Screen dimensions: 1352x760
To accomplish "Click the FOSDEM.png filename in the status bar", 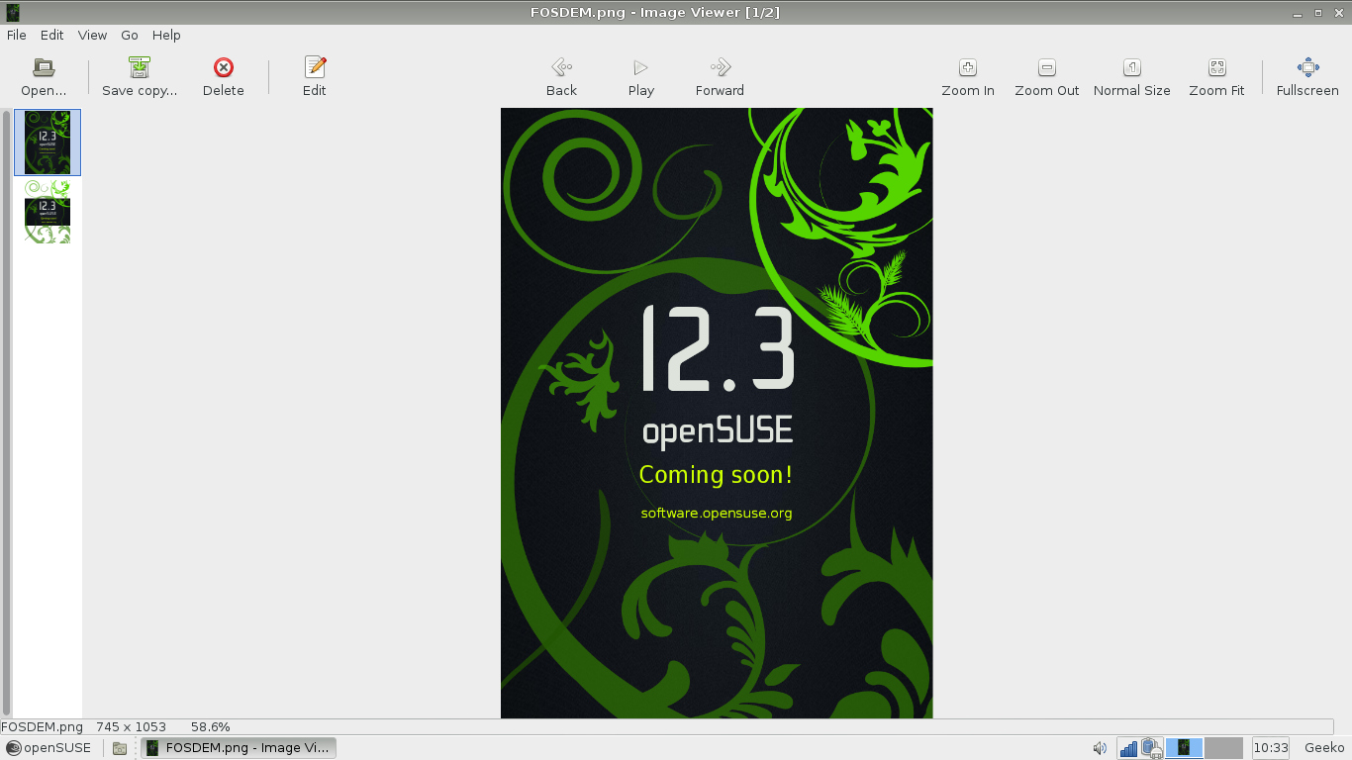I will 43,727.
